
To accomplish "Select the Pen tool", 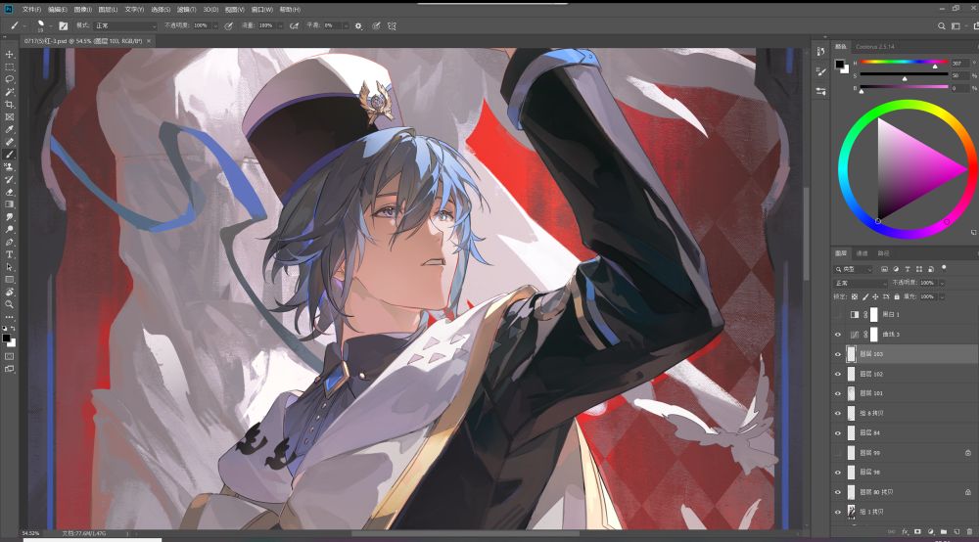I will [x=10, y=242].
